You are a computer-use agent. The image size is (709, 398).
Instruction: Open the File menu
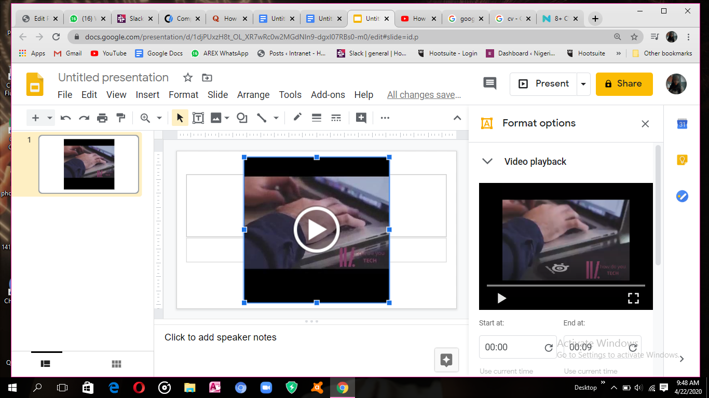pyautogui.click(x=65, y=95)
